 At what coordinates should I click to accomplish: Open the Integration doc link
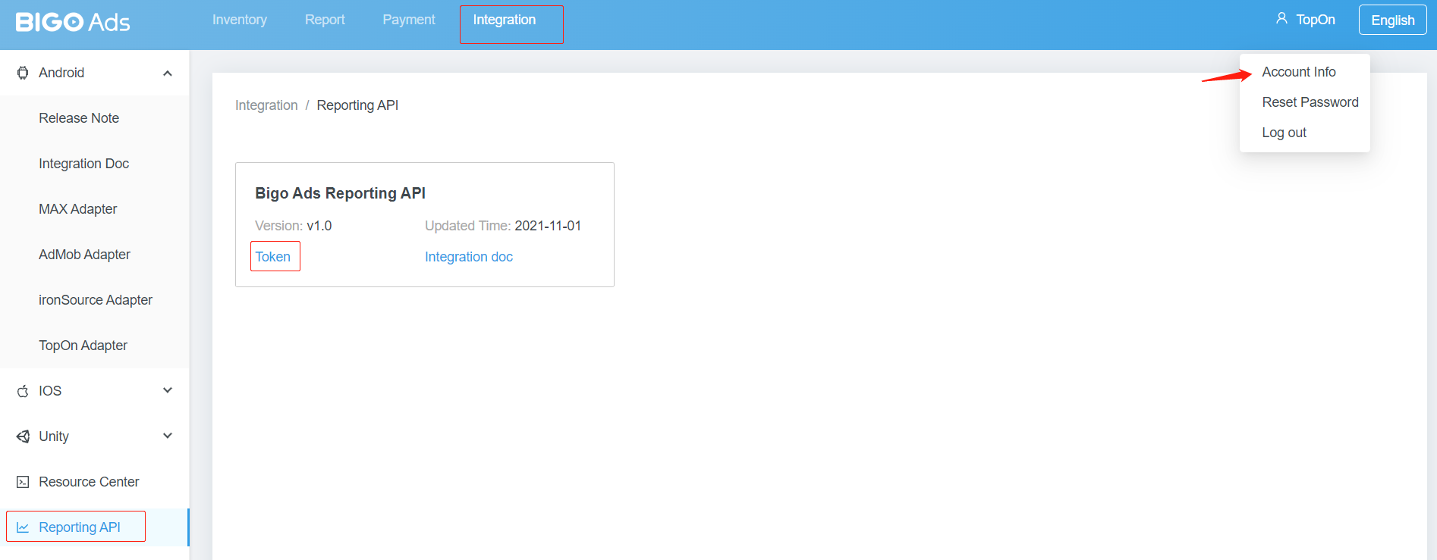[469, 257]
